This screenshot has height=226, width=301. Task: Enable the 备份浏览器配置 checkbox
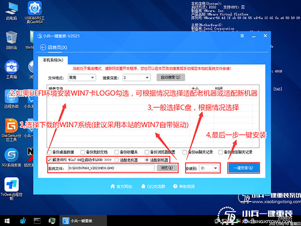click(x=147, y=152)
